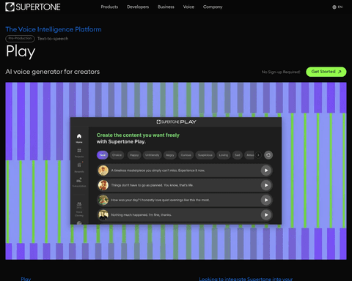
Task: Click the No Sign-up Required text
Action: pyautogui.click(x=281, y=72)
